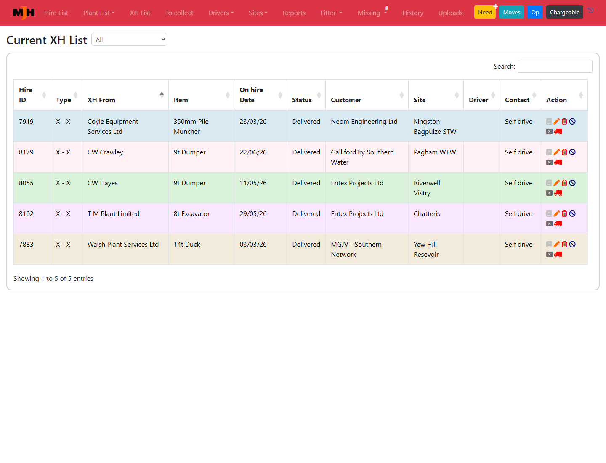Click the Chargeable button
606x463 pixels.
coord(565,12)
